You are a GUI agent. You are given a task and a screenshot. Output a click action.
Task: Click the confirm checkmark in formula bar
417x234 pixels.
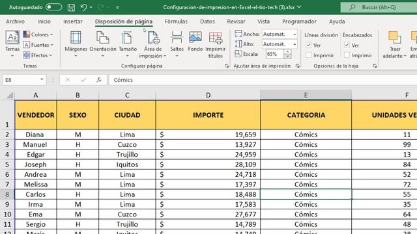click(x=83, y=79)
